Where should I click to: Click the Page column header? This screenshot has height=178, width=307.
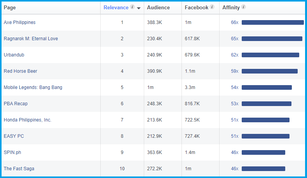pyautogui.click(x=10, y=8)
